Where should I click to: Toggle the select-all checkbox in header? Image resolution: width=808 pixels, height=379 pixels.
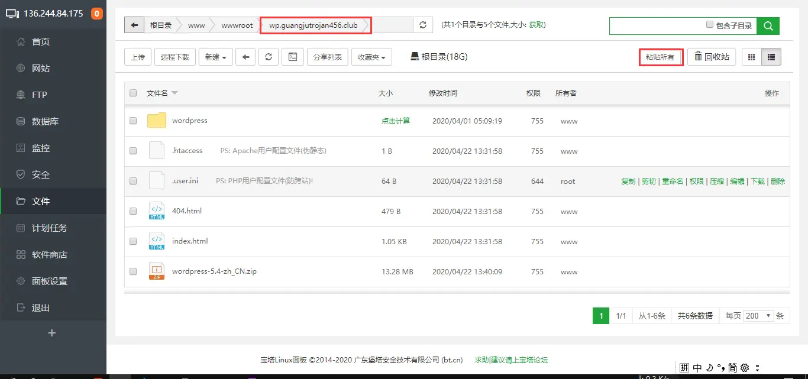(133, 93)
